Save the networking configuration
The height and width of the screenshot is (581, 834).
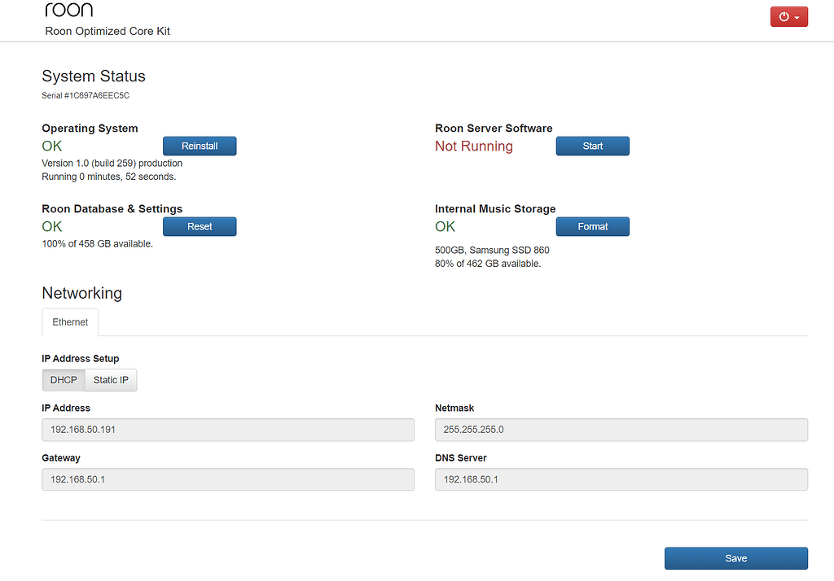(x=735, y=558)
